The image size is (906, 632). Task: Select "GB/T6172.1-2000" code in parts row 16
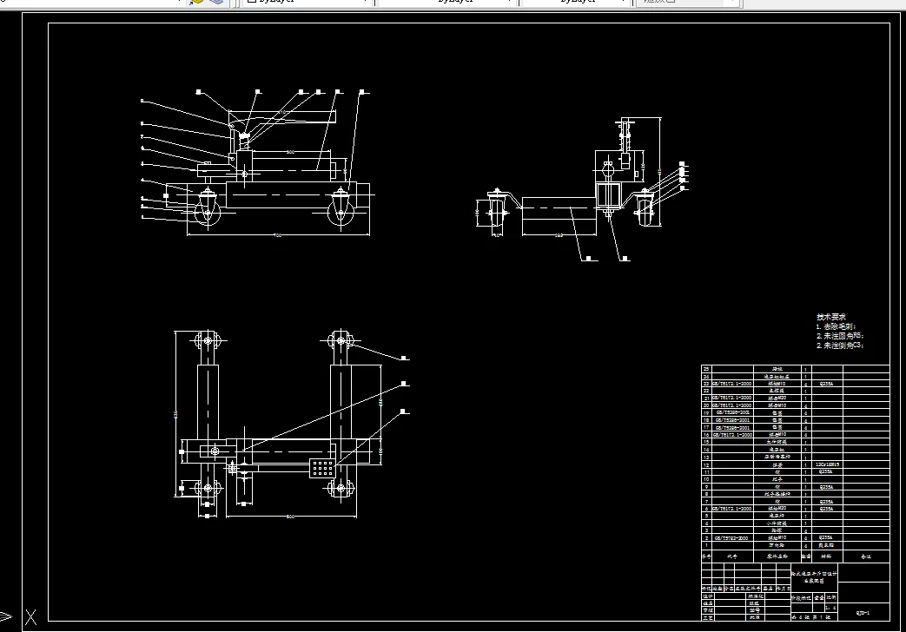tap(732, 434)
